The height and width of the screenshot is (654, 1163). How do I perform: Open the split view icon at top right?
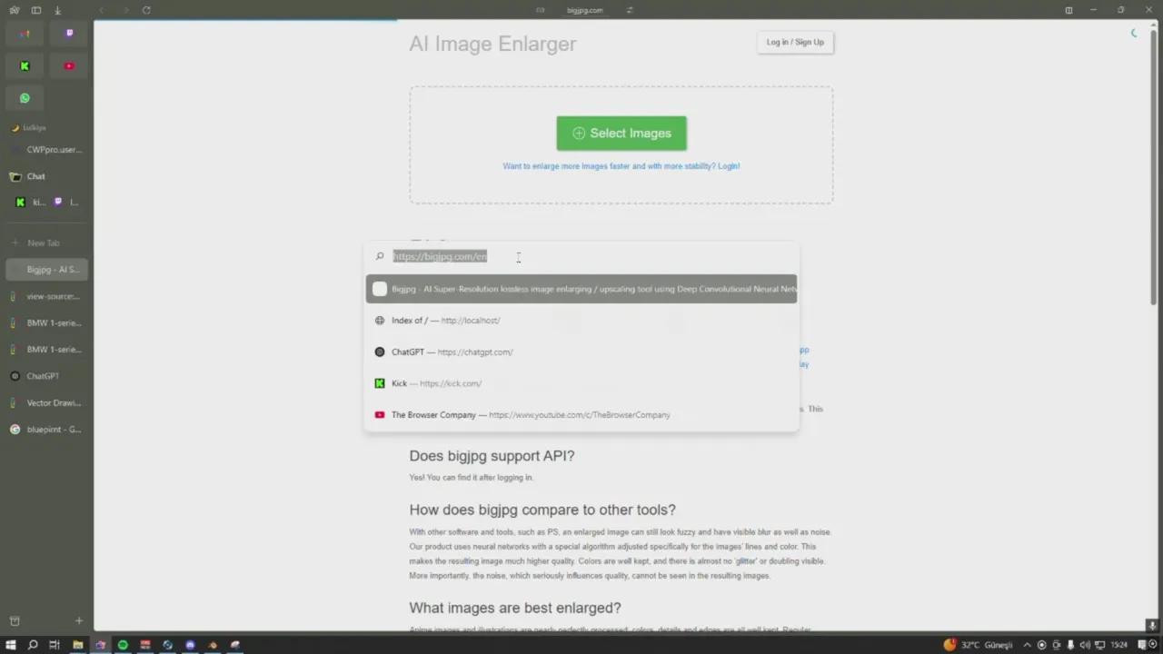1069,10
